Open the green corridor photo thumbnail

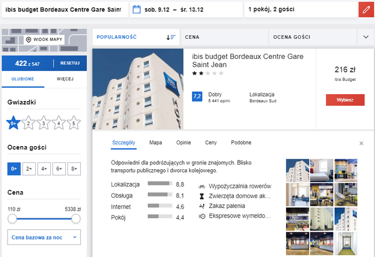[346, 244]
